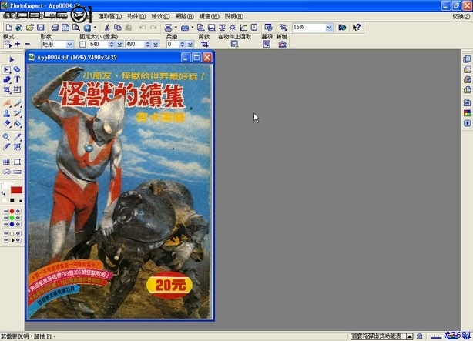
Task: Click the 新增 add icon
Action: coord(282,45)
